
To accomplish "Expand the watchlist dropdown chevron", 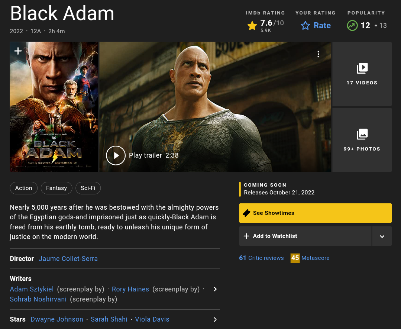I will pos(382,236).
